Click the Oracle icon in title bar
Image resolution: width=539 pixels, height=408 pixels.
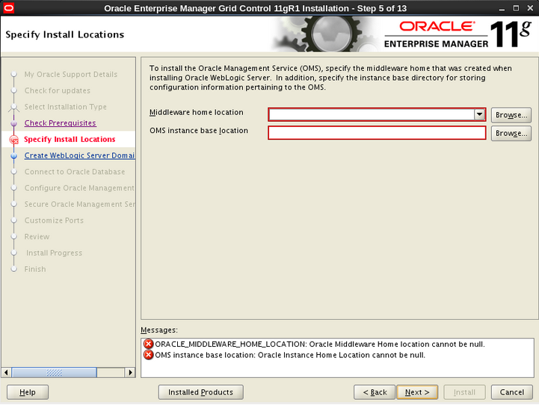pyautogui.click(x=8, y=8)
